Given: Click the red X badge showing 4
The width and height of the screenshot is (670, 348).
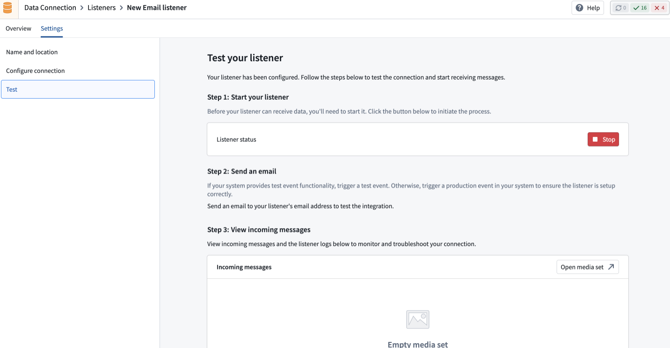Looking at the screenshot, I should [659, 7].
